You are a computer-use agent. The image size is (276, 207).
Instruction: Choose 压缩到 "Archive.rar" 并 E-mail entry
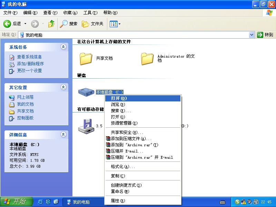point(143,157)
